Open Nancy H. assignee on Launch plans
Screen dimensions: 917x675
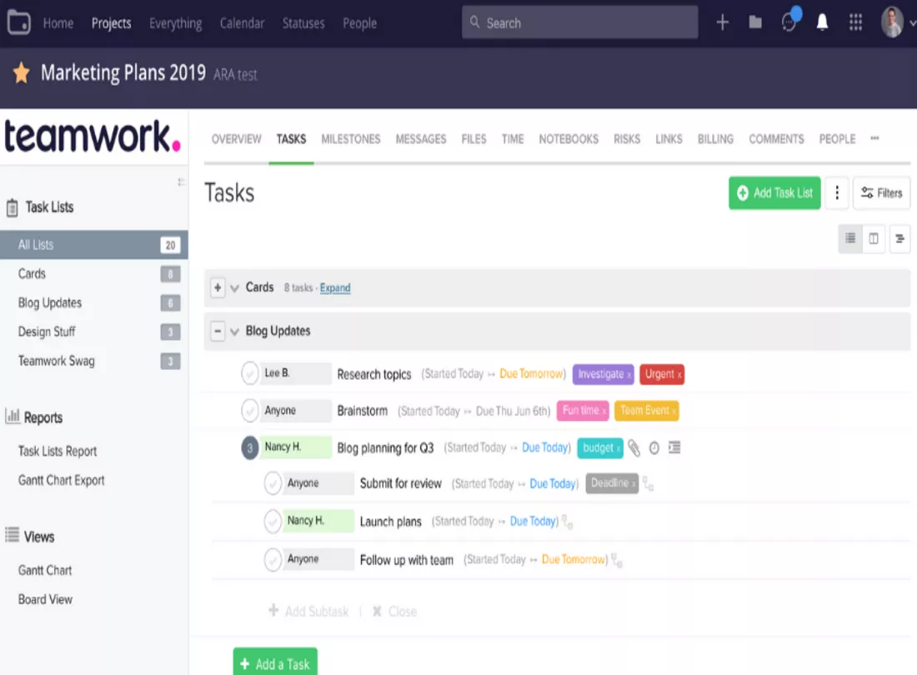pyautogui.click(x=318, y=521)
